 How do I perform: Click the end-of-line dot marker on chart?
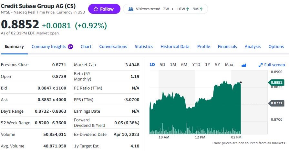[241, 82]
